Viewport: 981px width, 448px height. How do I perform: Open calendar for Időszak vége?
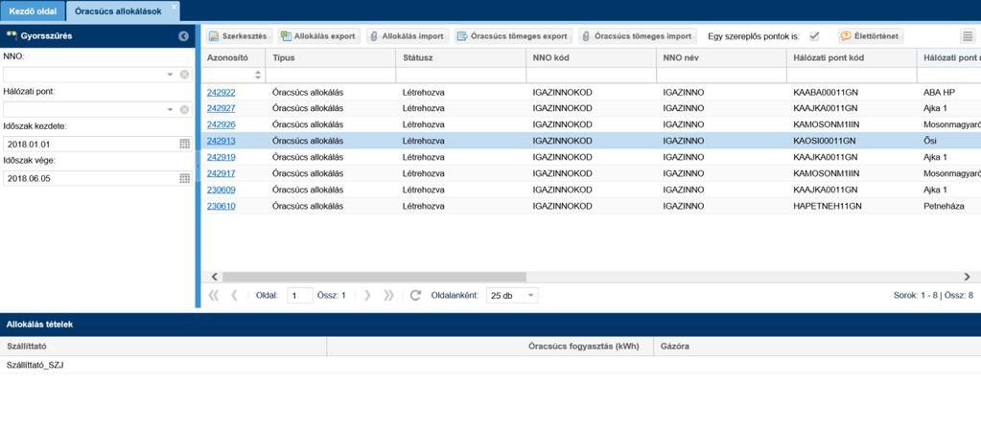[184, 178]
